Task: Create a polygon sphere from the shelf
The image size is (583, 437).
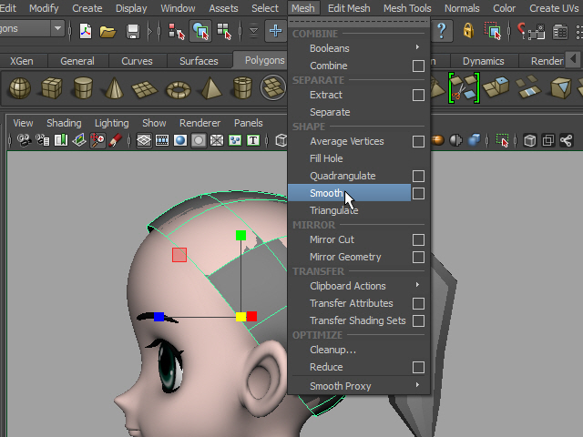Action: pos(20,88)
